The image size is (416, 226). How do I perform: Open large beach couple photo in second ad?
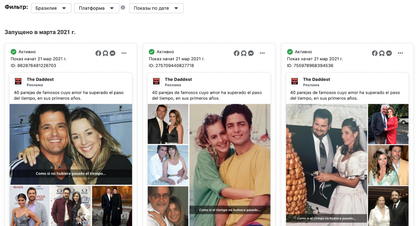tap(230, 165)
